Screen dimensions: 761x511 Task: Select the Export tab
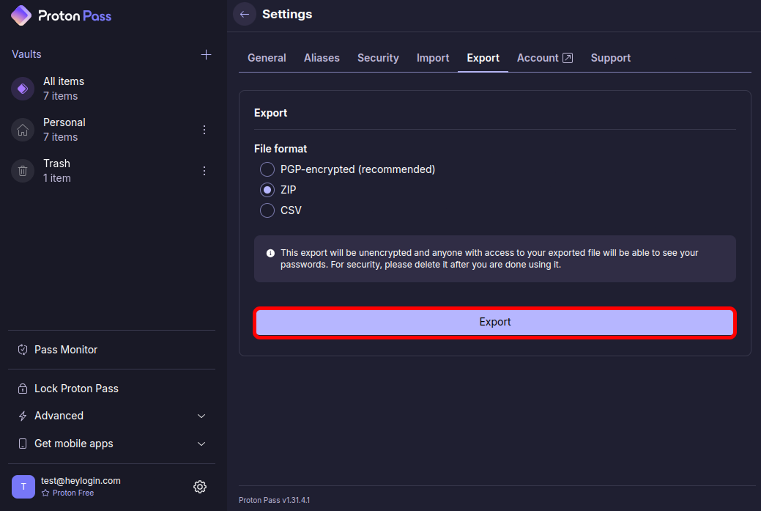[483, 58]
